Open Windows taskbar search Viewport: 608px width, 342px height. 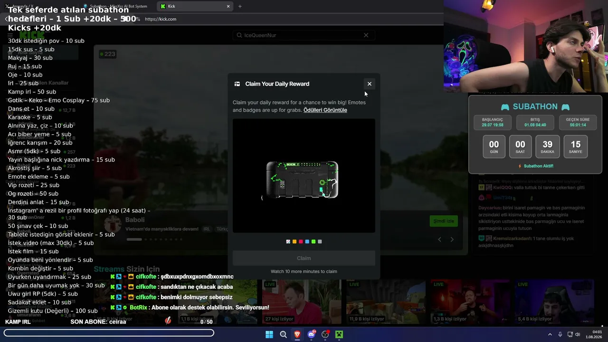pos(283,334)
